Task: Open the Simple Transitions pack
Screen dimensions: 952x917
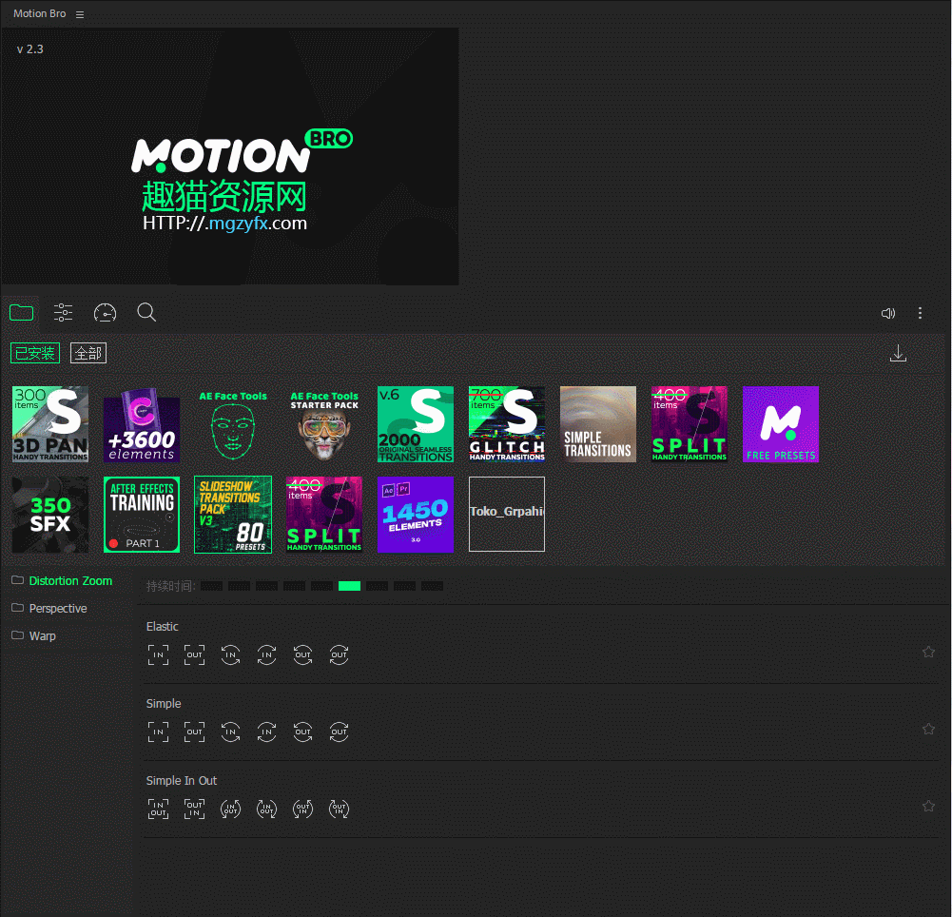Action: (598, 424)
